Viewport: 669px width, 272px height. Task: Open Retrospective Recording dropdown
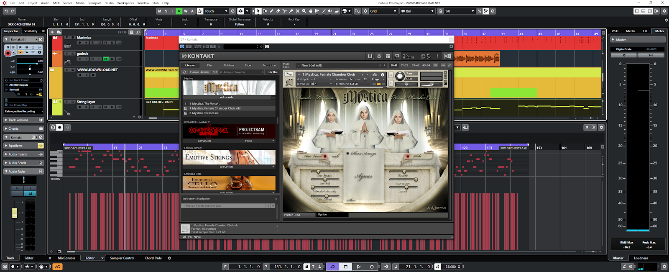click(x=24, y=111)
